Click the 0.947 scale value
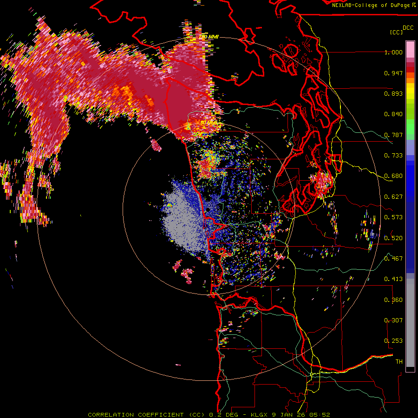This screenshot has height=418, width=418. click(393, 73)
